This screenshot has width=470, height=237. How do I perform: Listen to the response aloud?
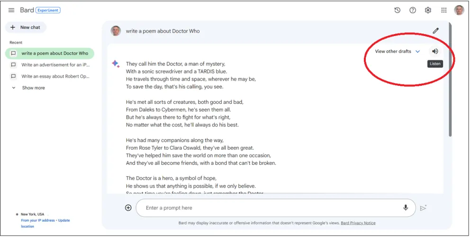pyautogui.click(x=435, y=51)
